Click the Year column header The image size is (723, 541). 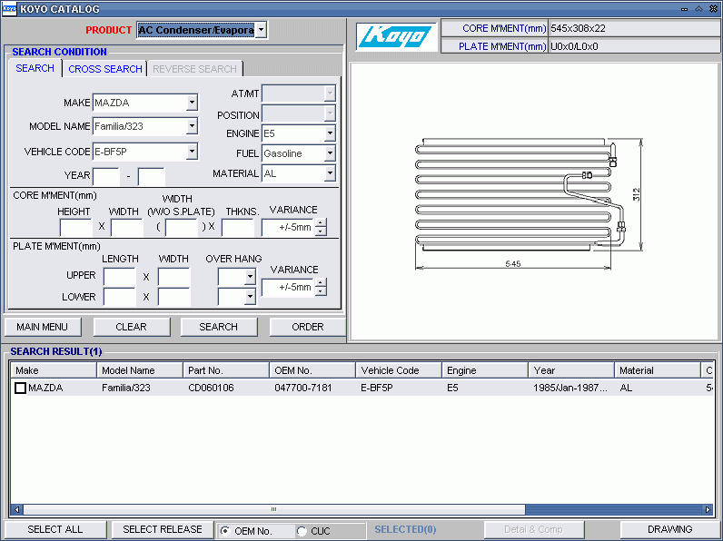click(x=571, y=370)
